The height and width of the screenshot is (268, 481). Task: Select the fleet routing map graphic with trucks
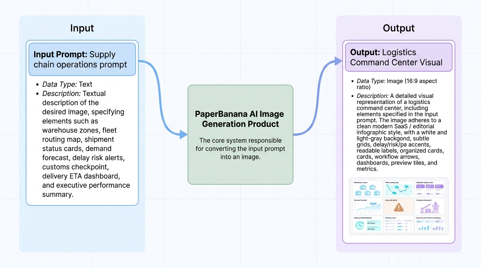tap(399, 190)
